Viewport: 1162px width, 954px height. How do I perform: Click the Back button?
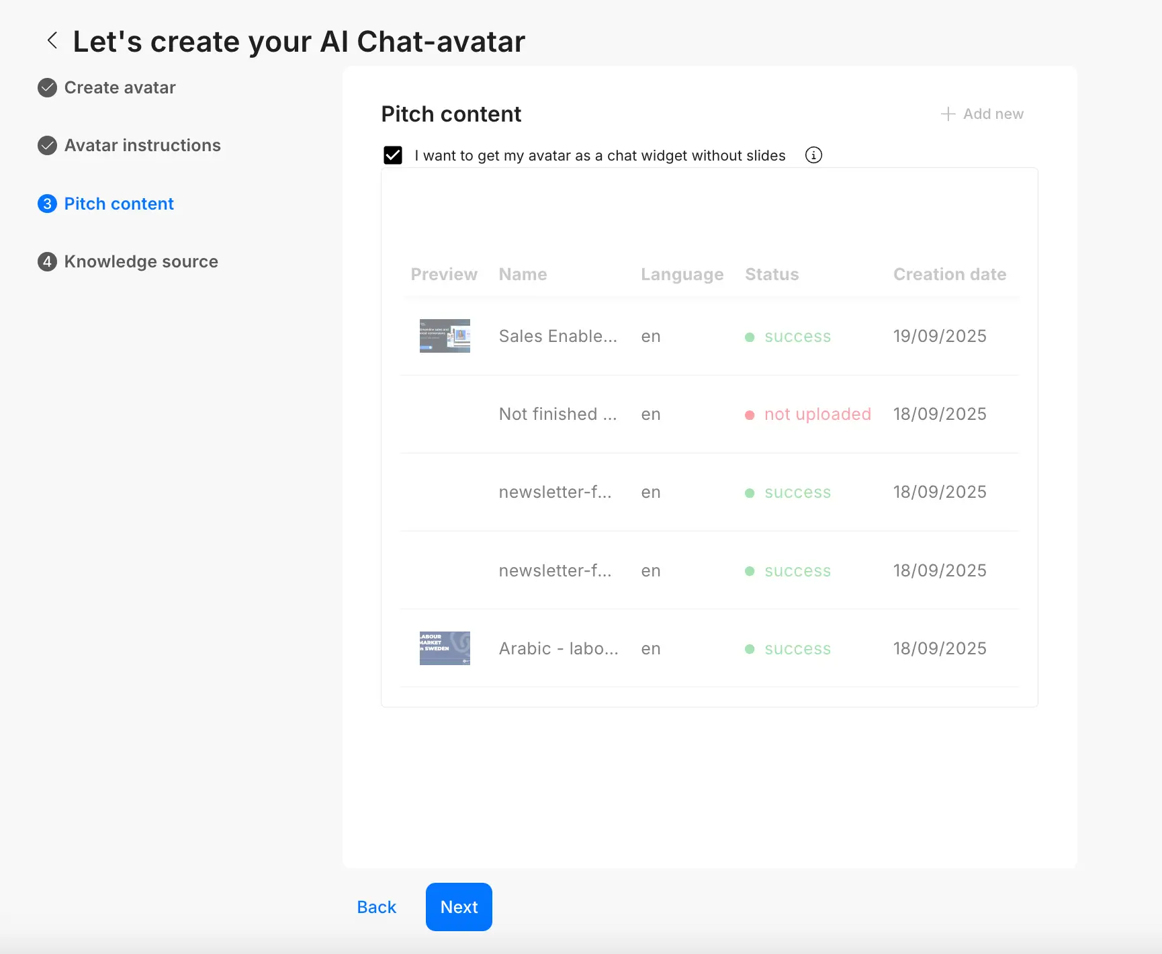[x=376, y=906]
